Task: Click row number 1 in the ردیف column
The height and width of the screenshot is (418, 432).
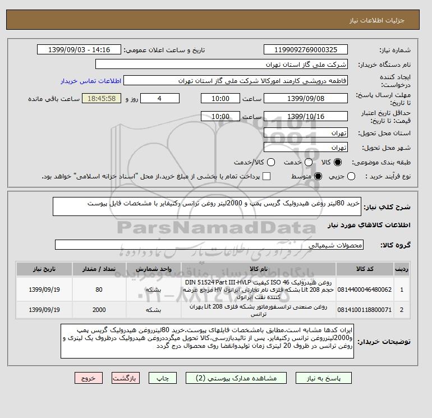Action: point(401,290)
